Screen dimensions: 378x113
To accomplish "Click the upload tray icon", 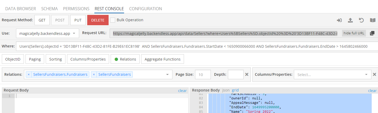I will point(350,20).
